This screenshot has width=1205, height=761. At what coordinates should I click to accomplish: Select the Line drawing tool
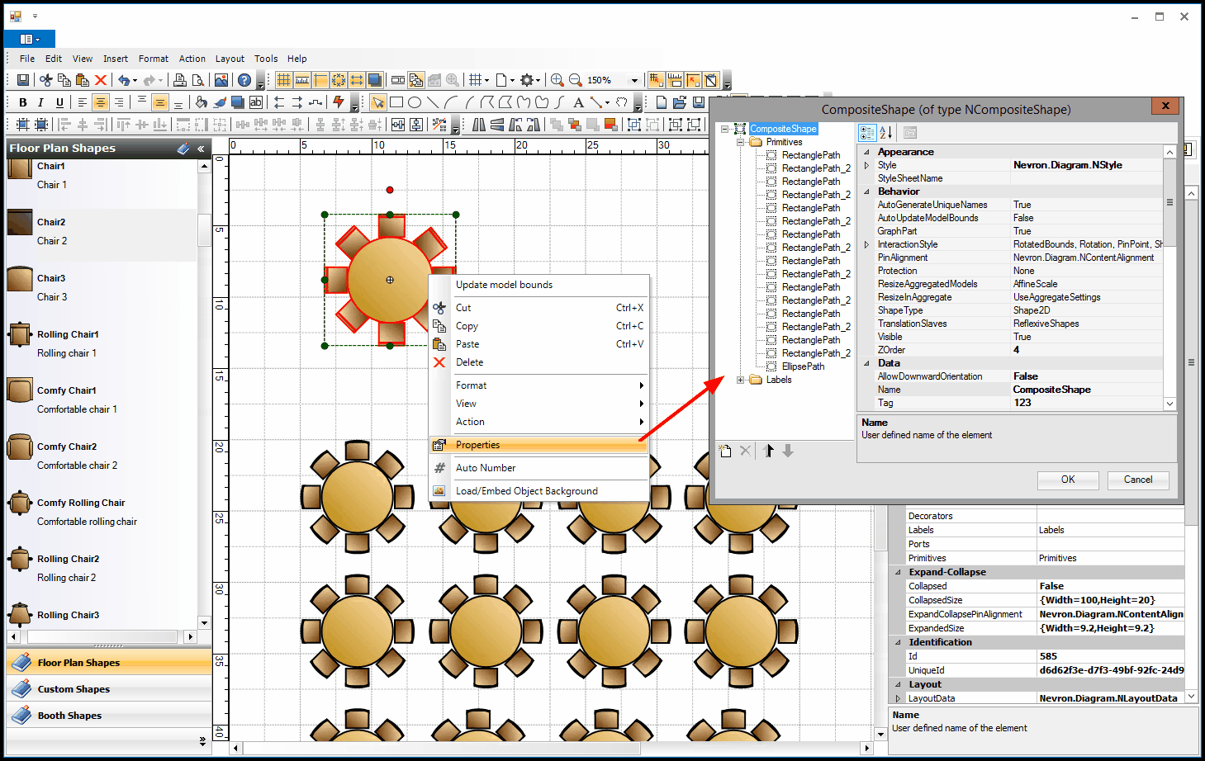(433, 102)
